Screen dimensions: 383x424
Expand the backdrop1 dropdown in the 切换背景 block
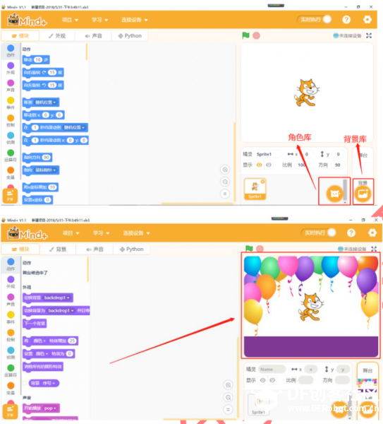tap(56, 298)
